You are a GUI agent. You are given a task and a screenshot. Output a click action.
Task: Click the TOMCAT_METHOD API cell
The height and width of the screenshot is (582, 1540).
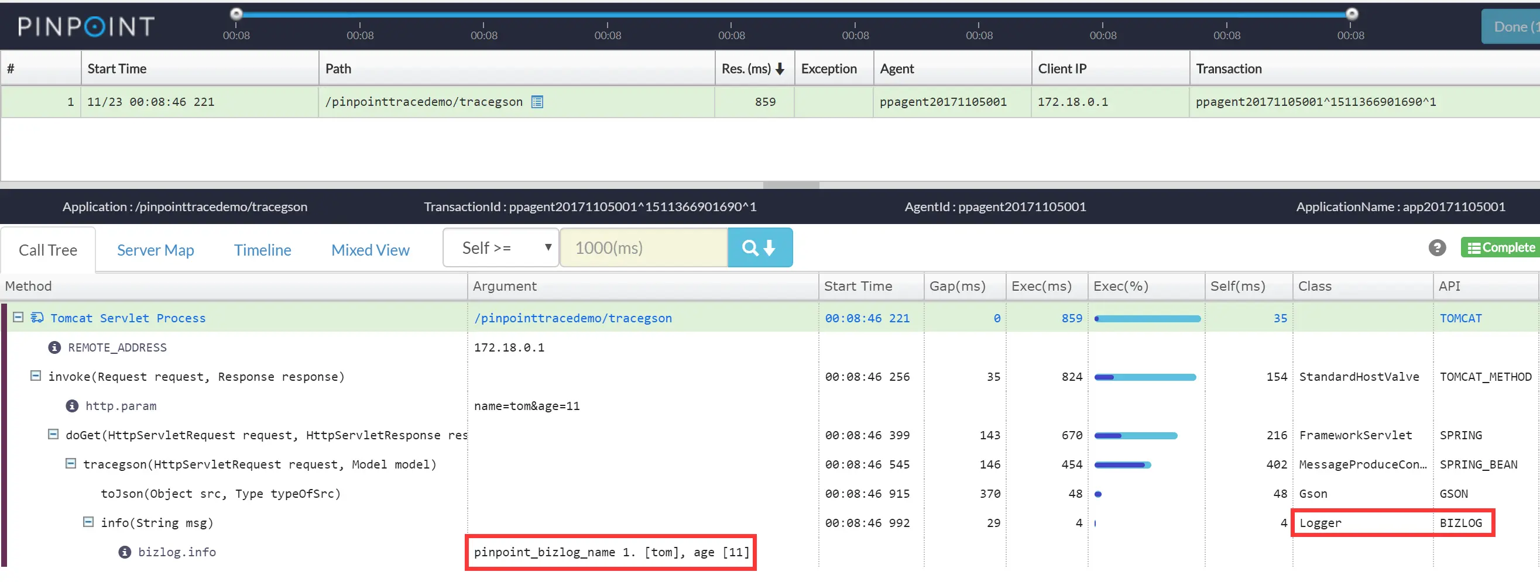point(1486,377)
